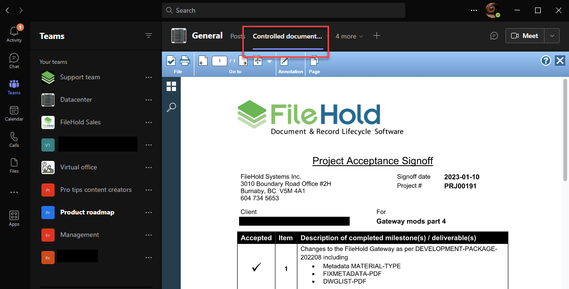Go to previous page of the document

pyautogui.click(x=202, y=61)
